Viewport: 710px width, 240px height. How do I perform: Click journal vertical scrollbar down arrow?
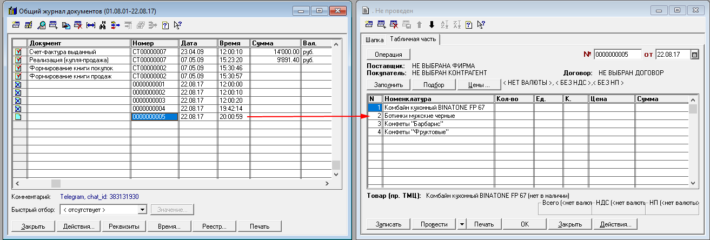click(336, 175)
